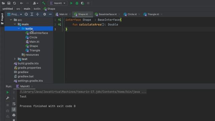Navigate forward with the right arrow
Screen dimensions: 215x121
point(27,3)
